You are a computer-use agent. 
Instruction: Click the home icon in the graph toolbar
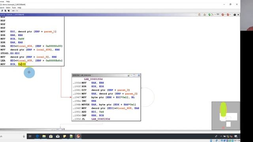(x=205, y=15)
